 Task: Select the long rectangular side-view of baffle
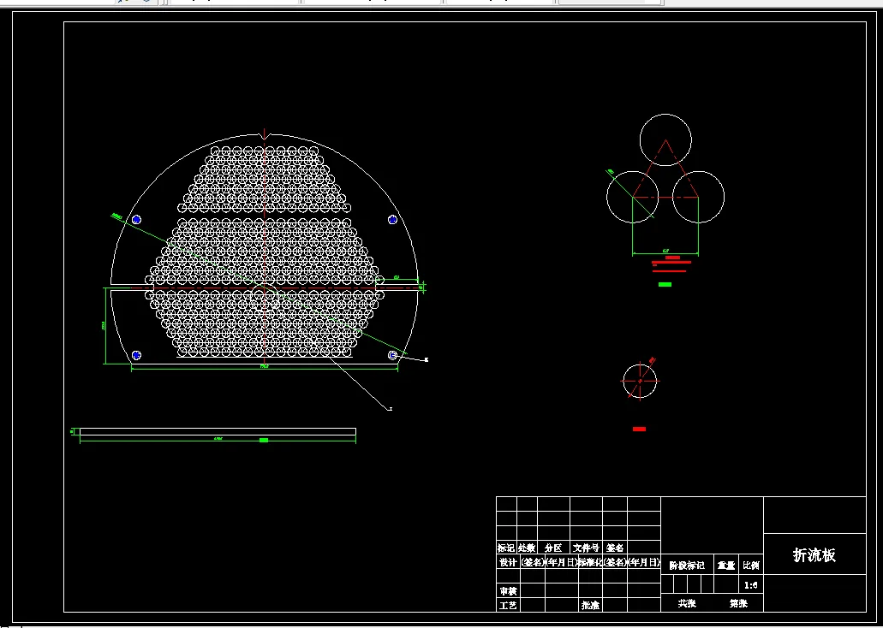(218, 431)
